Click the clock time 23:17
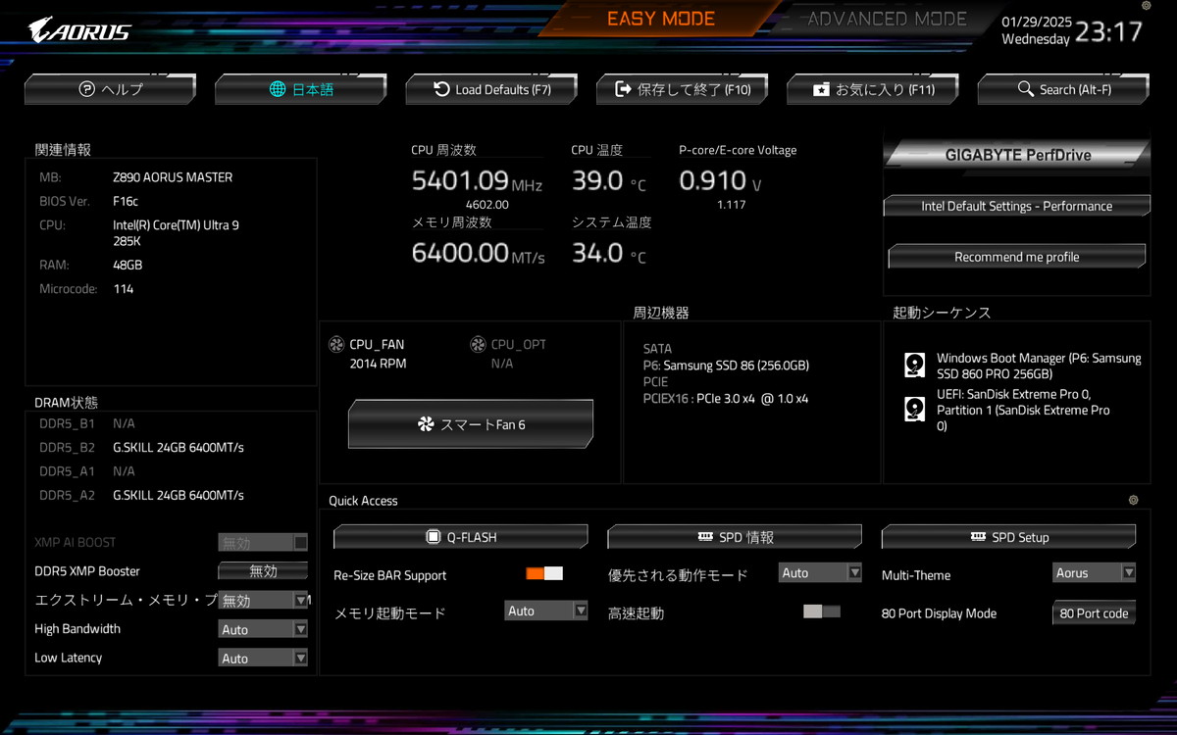 click(1109, 31)
